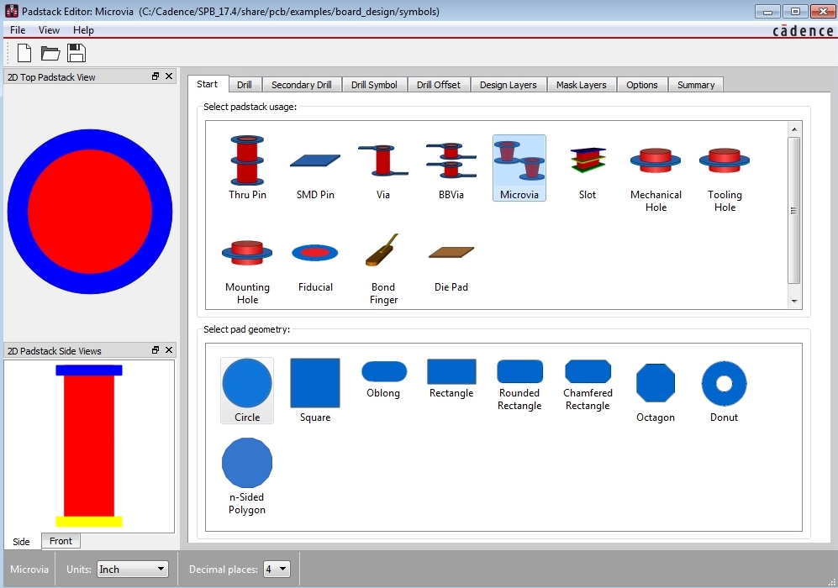Open the View menu
Screen dimensions: 838x588
coord(49,30)
